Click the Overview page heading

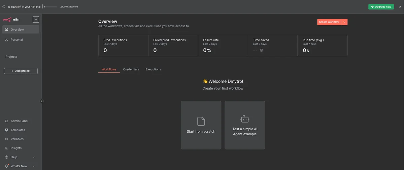[x=108, y=22]
